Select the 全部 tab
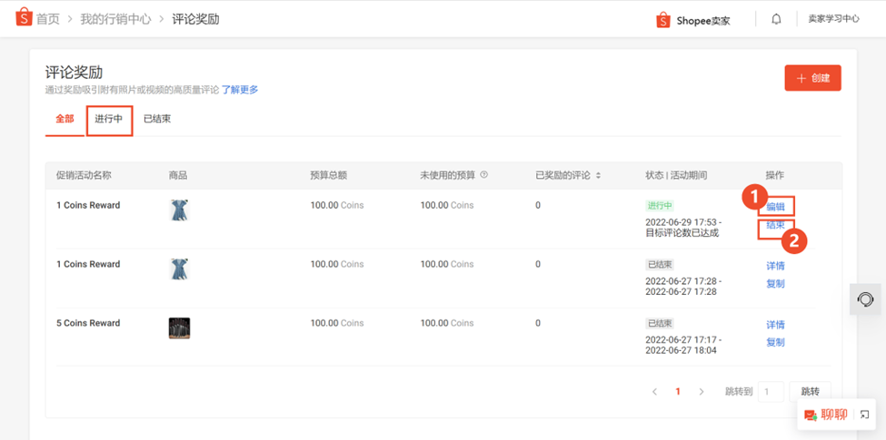 [65, 120]
